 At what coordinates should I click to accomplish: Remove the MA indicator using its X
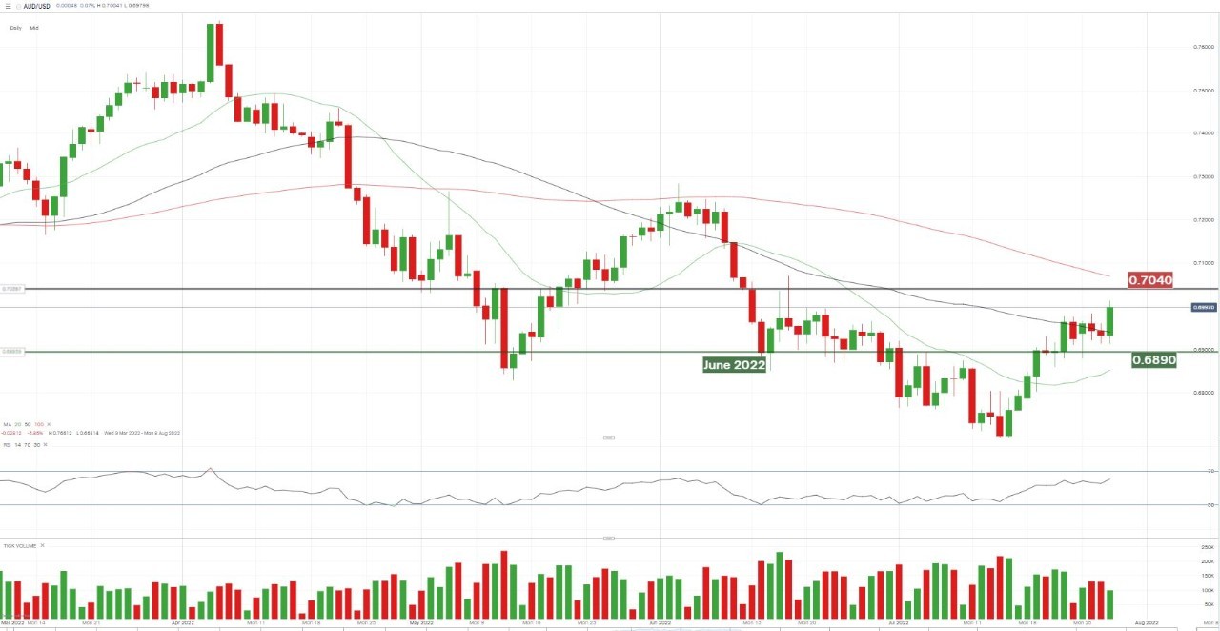tap(49, 424)
